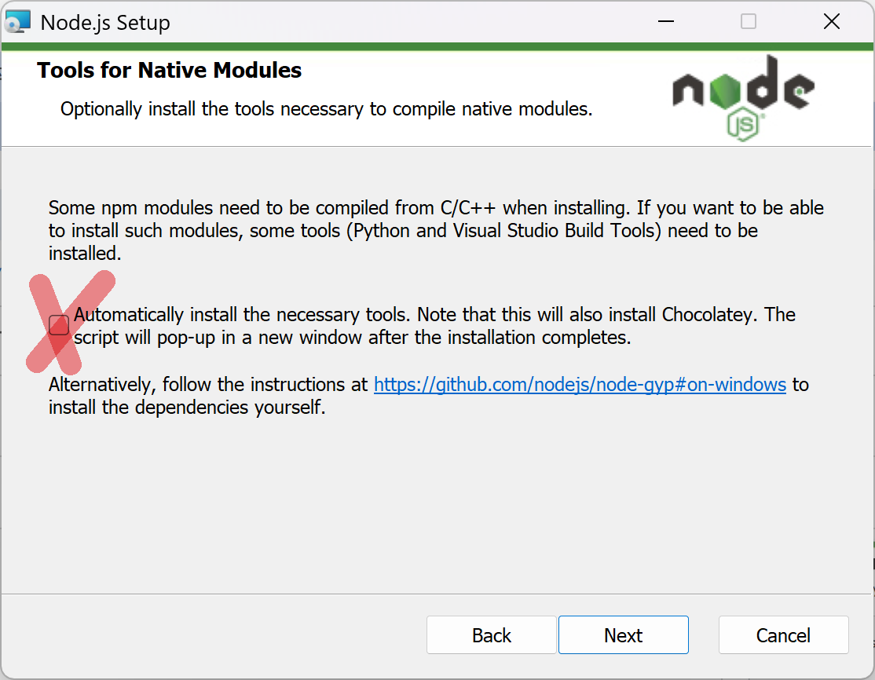Viewport: 875px width, 680px height.
Task: Cancel the Node.js installation
Action: click(x=783, y=634)
